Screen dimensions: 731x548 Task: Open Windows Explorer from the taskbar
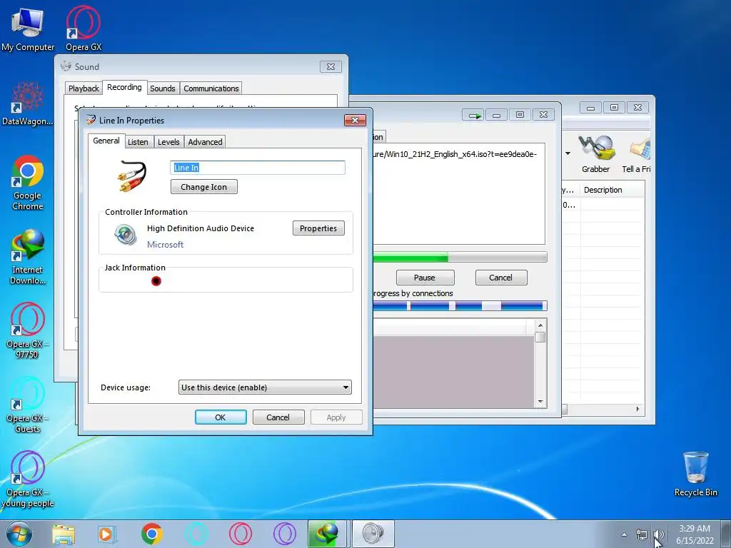[64, 534]
